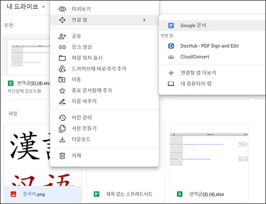
Task: Click the Excel icon on the 추천 file card
Action: pyautogui.click(x=11, y=83)
